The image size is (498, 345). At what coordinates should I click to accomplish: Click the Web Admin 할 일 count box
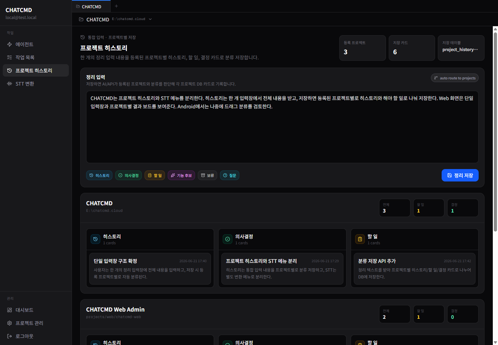pos(429,314)
